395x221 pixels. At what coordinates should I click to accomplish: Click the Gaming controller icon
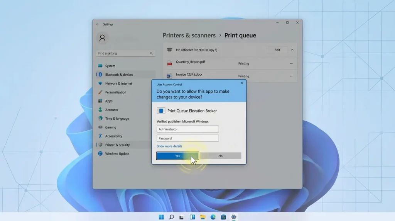tap(100, 127)
